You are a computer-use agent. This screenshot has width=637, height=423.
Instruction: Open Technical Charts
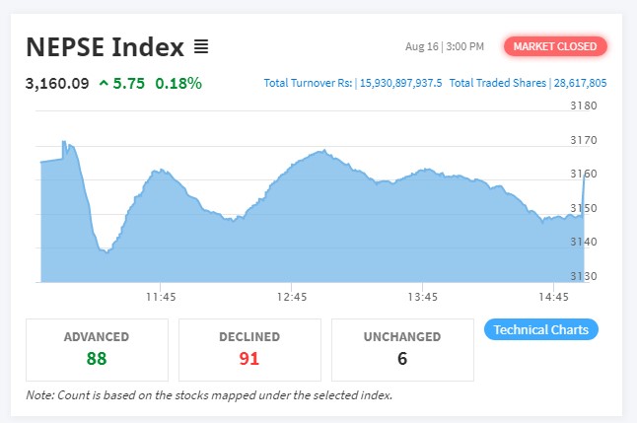(x=541, y=329)
